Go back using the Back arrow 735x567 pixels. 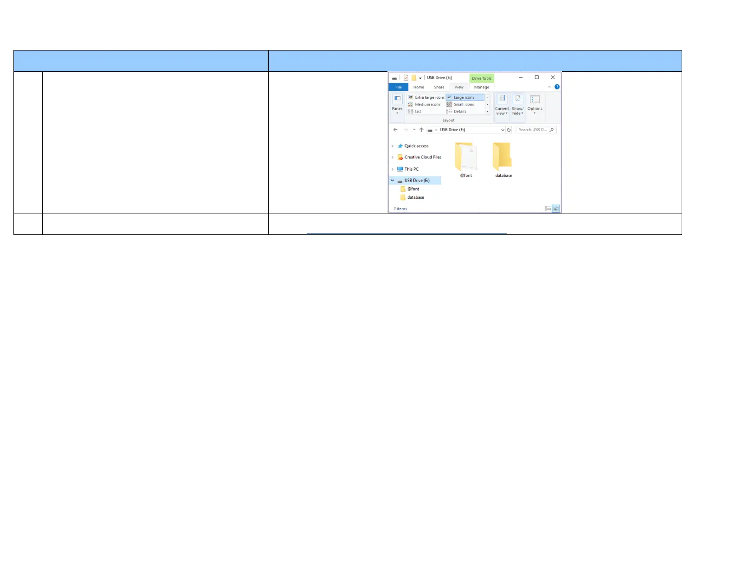click(x=395, y=130)
